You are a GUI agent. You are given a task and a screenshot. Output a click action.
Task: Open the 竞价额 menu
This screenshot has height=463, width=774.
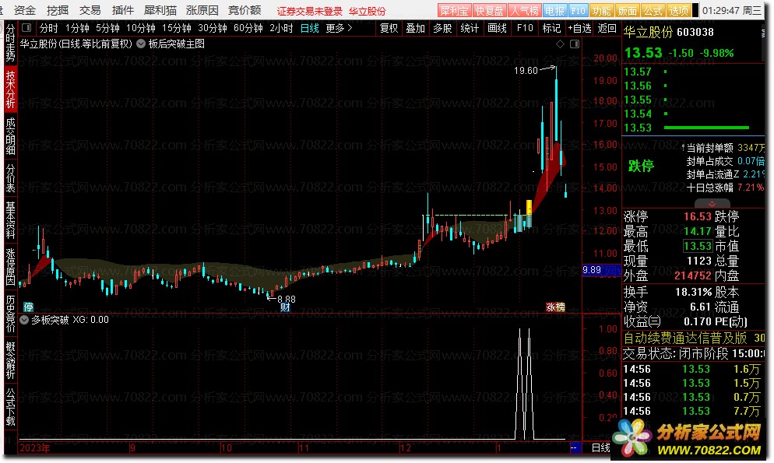click(x=245, y=10)
